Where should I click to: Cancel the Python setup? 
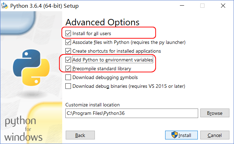pos(214,135)
